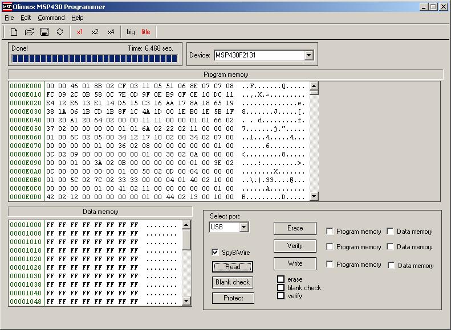Open the File menu
The width and height of the screenshot is (451, 330).
[9, 18]
